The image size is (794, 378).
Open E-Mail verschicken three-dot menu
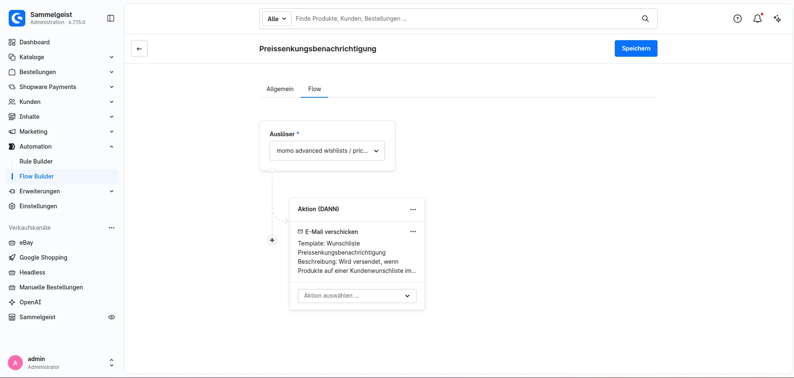click(413, 232)
